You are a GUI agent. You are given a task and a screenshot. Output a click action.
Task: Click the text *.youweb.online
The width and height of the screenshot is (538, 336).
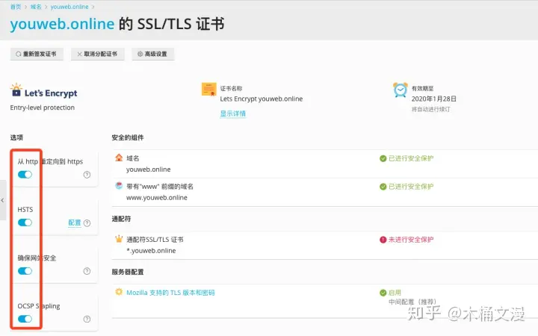coord(151,251)
